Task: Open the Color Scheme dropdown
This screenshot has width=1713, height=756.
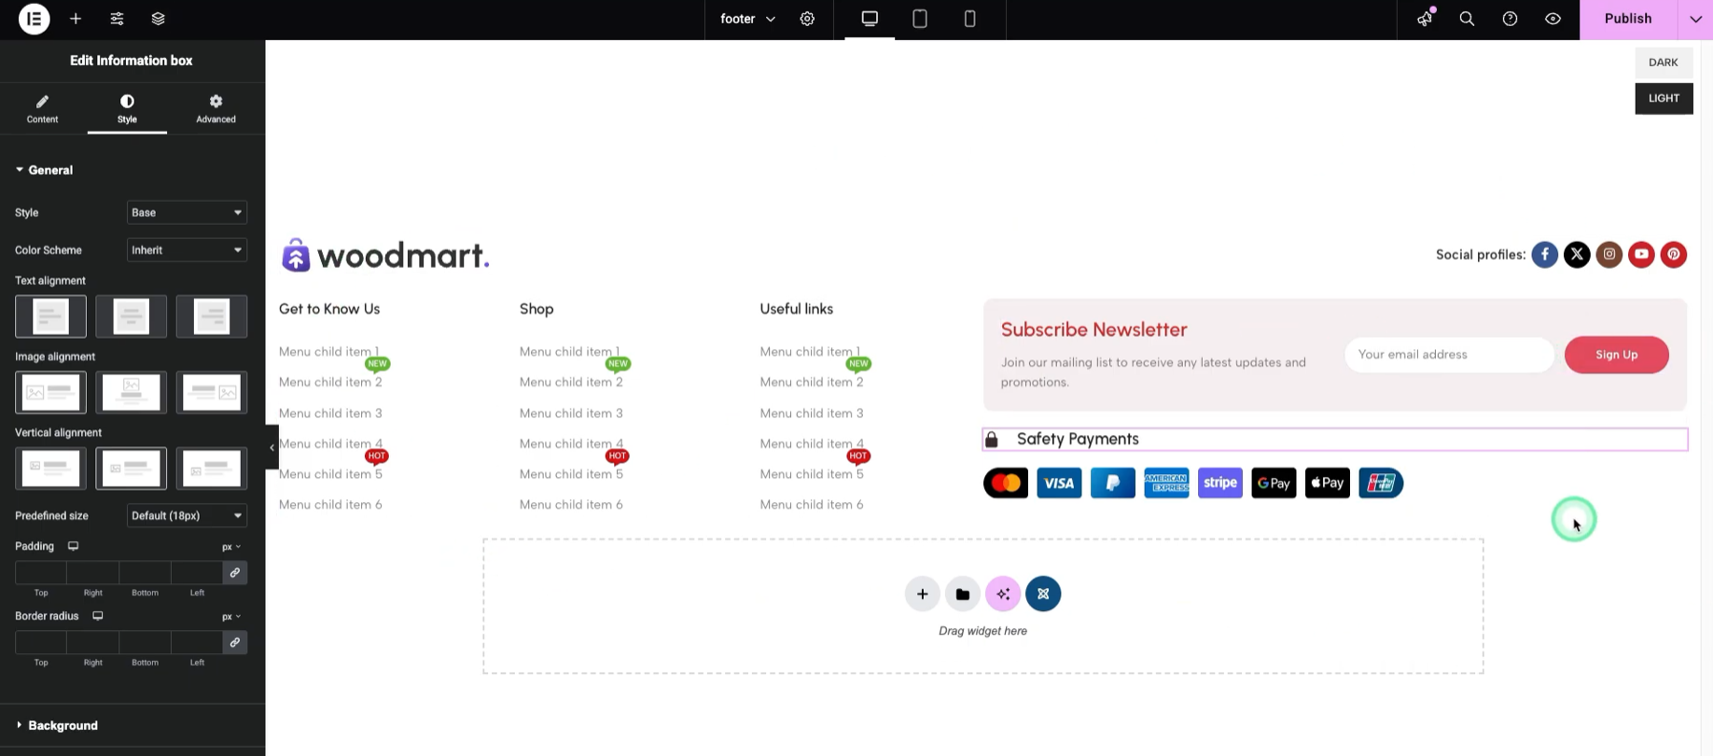Action: point(187,250)
